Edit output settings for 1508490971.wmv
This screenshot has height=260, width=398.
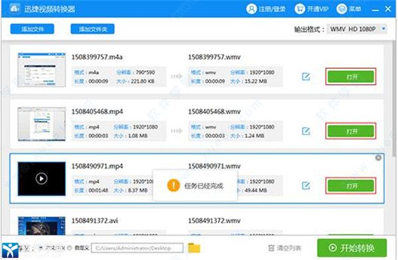(x=306, y=186)
